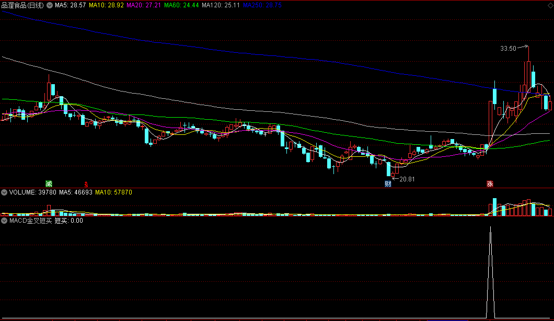Click the red S signal marker
Screen dimensions: 554x321
(86, 184)
